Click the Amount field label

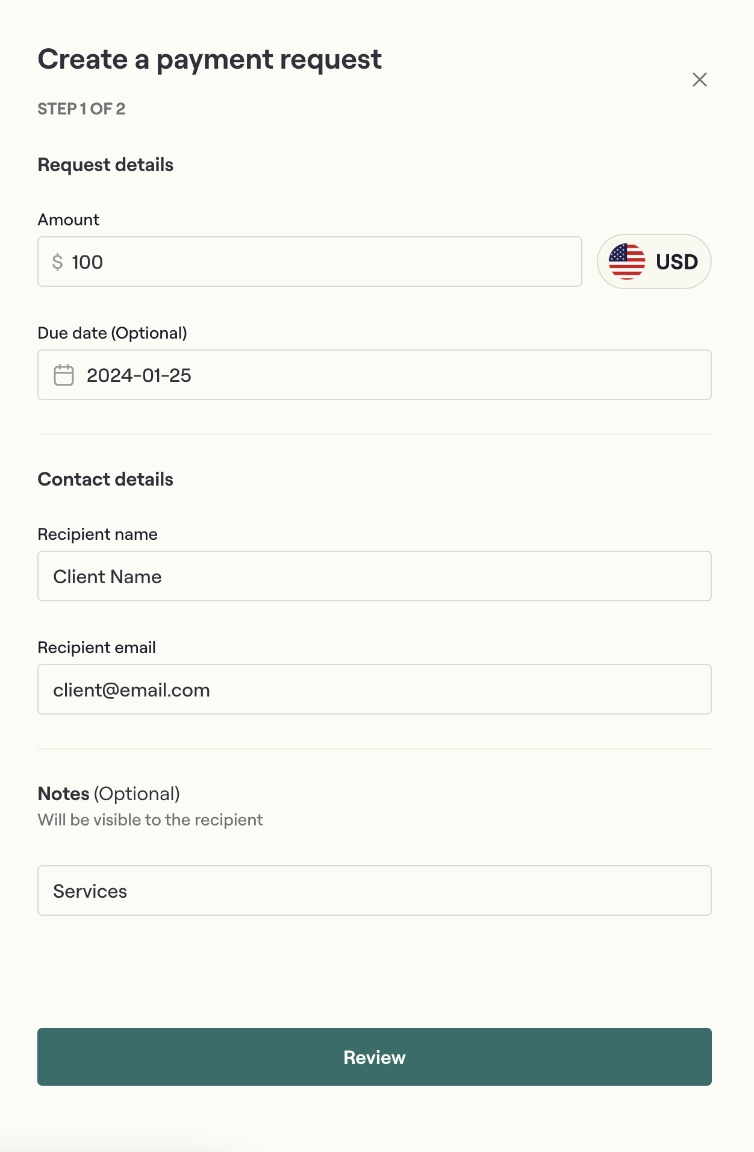pos(69,220)
